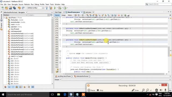The height and width of the screenshot is (97, 172).
Task: Toggle Sort by Name in Navigator
Action: click(x=29, y=87)
